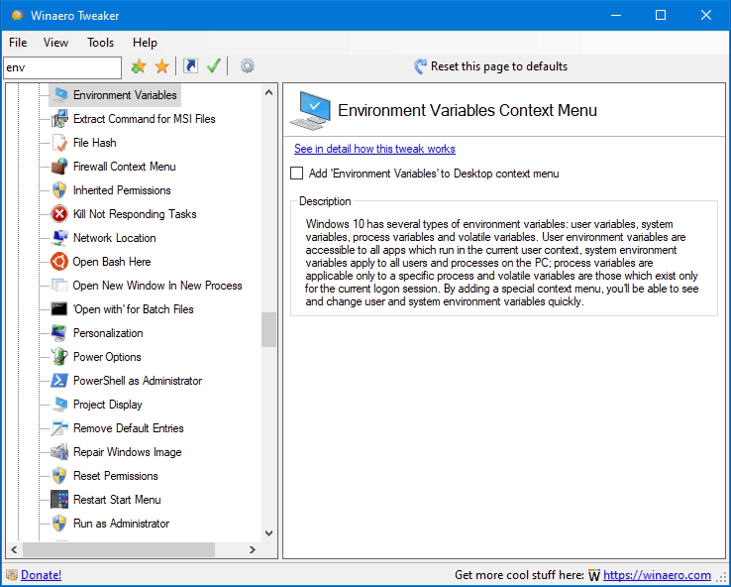Open settings with the gear toolbar icon
The width and height of the screenshot is (731, 587).
(247, 66)
